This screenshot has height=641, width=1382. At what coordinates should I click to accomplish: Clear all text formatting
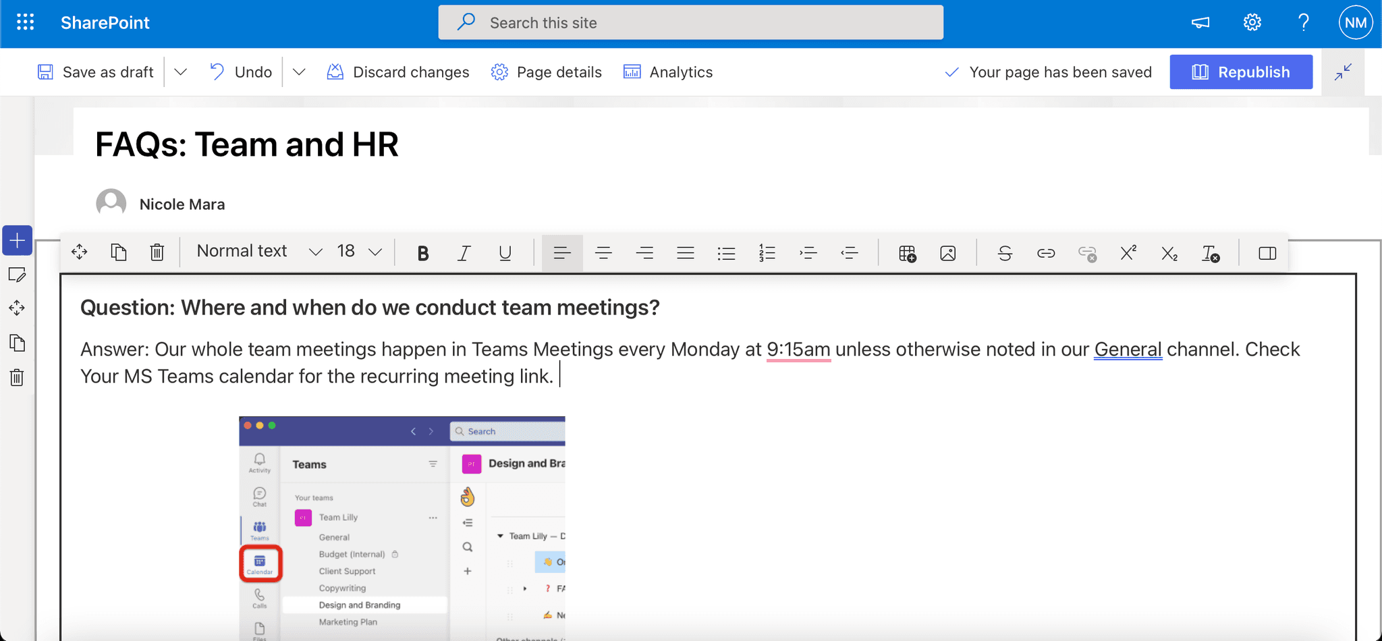click(x=1210, y=254)
